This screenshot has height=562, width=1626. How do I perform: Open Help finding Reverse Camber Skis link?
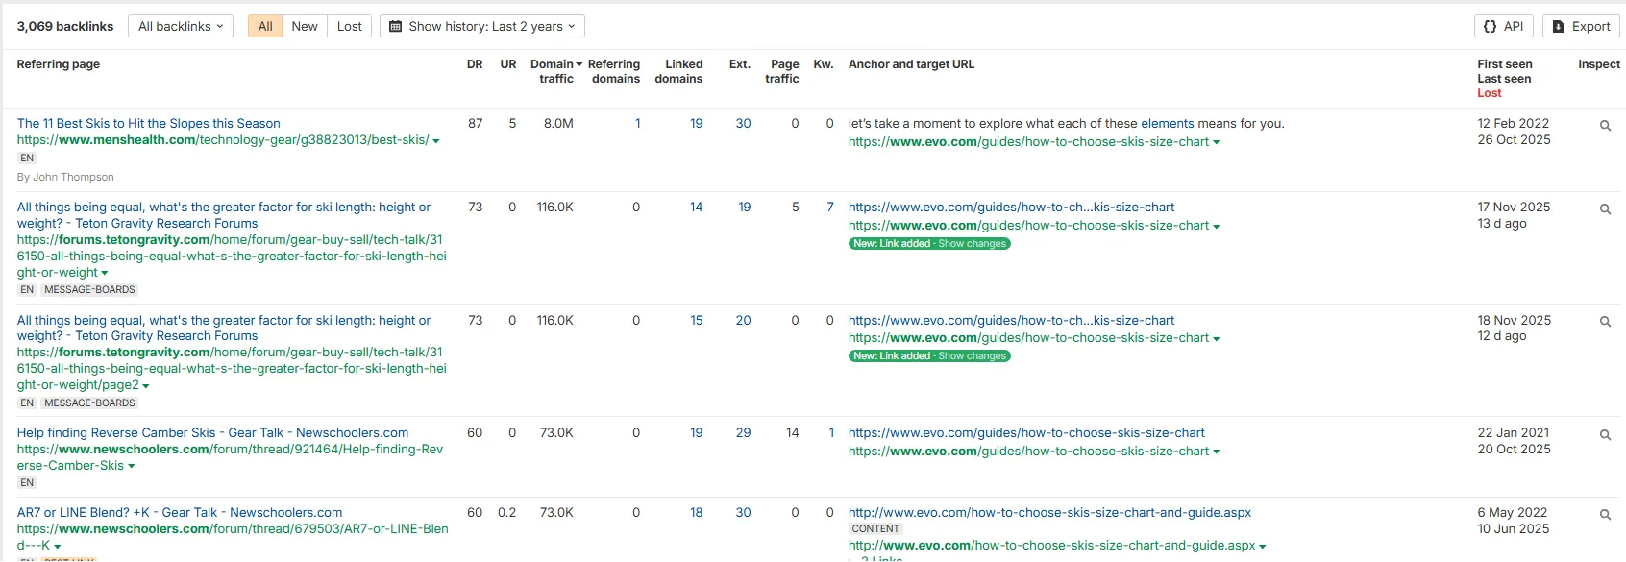coord(212,433)
